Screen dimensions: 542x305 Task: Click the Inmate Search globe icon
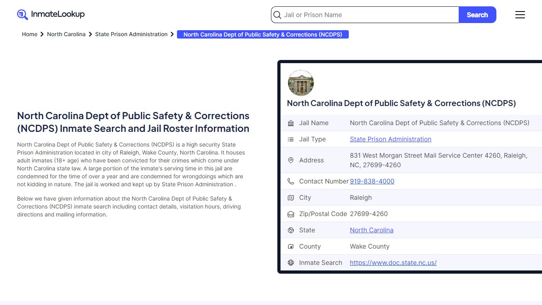[x=291, y=263]
